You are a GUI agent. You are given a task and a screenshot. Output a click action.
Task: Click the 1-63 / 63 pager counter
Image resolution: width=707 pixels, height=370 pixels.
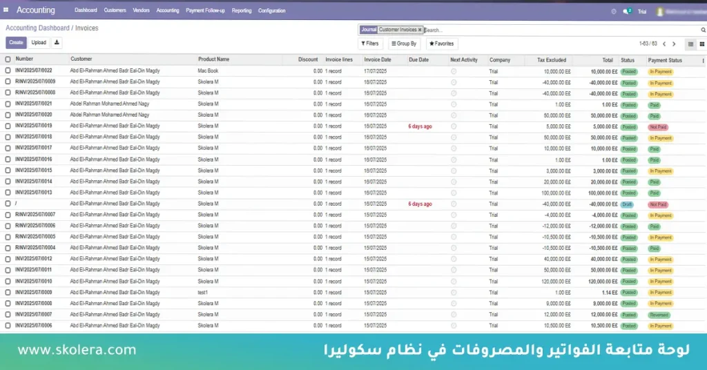[x=648, y=43]
